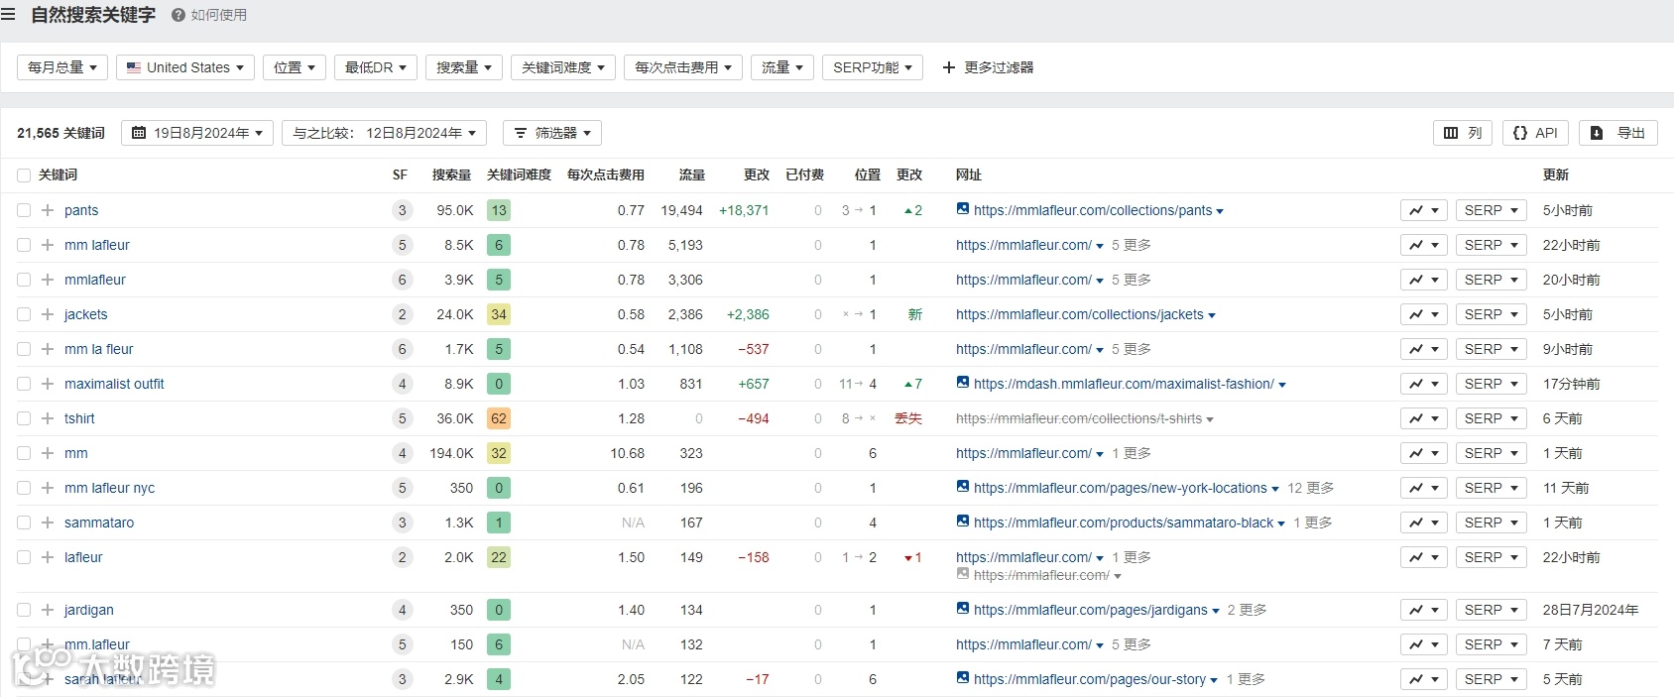Check the mm lafleur nyc row checkbox
Viewport: 1674px width, 697px height.
24,488
